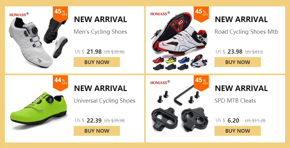Click BUY NOW for Men's Cycling Shoes
The image size is (290, 148).
(97, 62)
